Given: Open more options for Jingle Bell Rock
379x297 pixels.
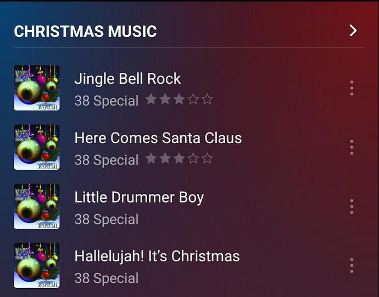Looking at the screenshot, I should tap(352, 88).
